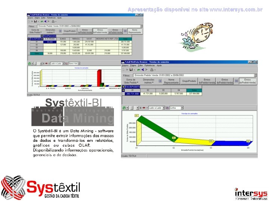
Task: Click Save icon in bar chart window
Action: (x=35, y=21)
